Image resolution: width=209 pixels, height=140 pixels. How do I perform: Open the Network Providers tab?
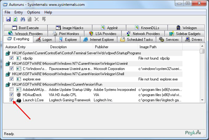pyautogui.click(x=143, y=33)
